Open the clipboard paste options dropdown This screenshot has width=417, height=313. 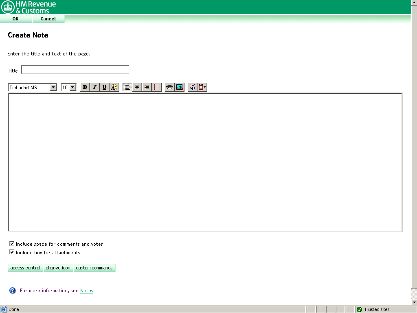[x=202, y=87]
